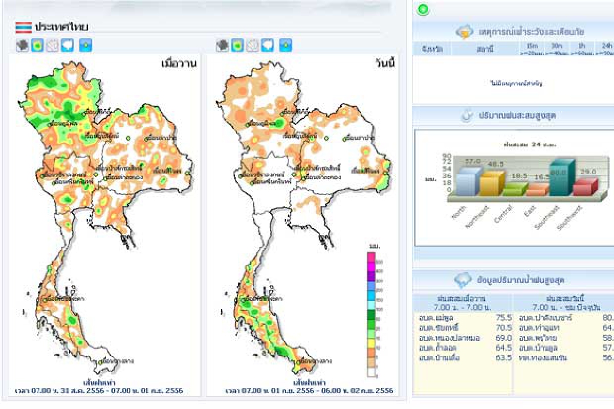
Task: Click the สถานี column header in the warning table
Action: [484, 49]
